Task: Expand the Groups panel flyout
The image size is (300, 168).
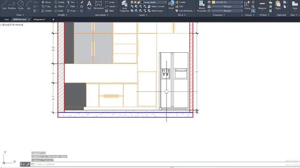Action: (x=249, y=15)
